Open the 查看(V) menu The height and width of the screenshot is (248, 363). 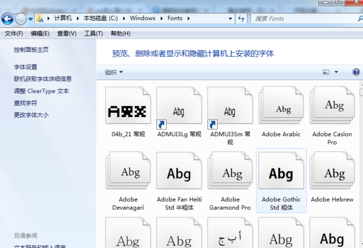pyautogui.click(x=67, y=34)
